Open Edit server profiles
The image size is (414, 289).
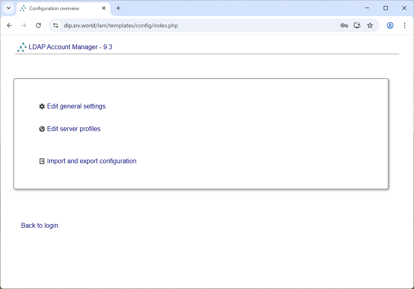pos(74,129)
